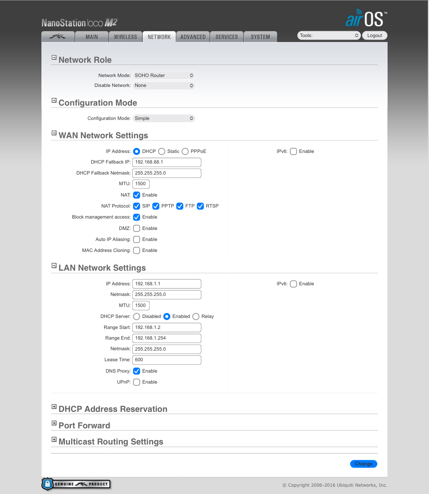Click the Range End field

[167, 338]
